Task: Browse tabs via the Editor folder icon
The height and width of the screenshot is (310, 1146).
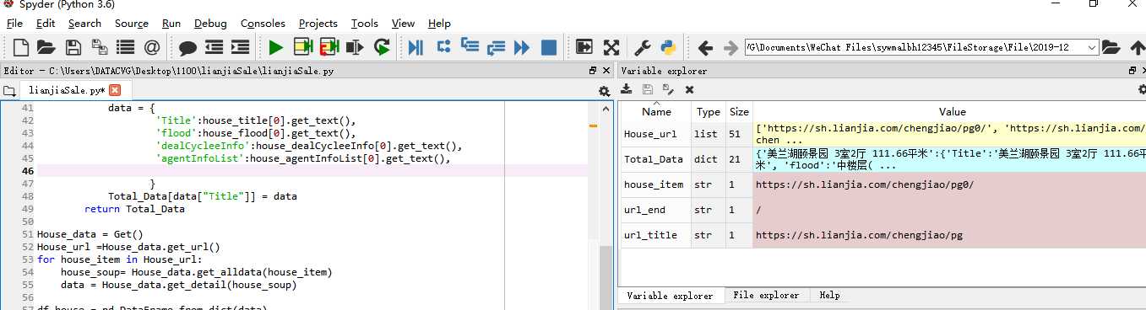Action: pyautogui.click(x=9, y=90)
